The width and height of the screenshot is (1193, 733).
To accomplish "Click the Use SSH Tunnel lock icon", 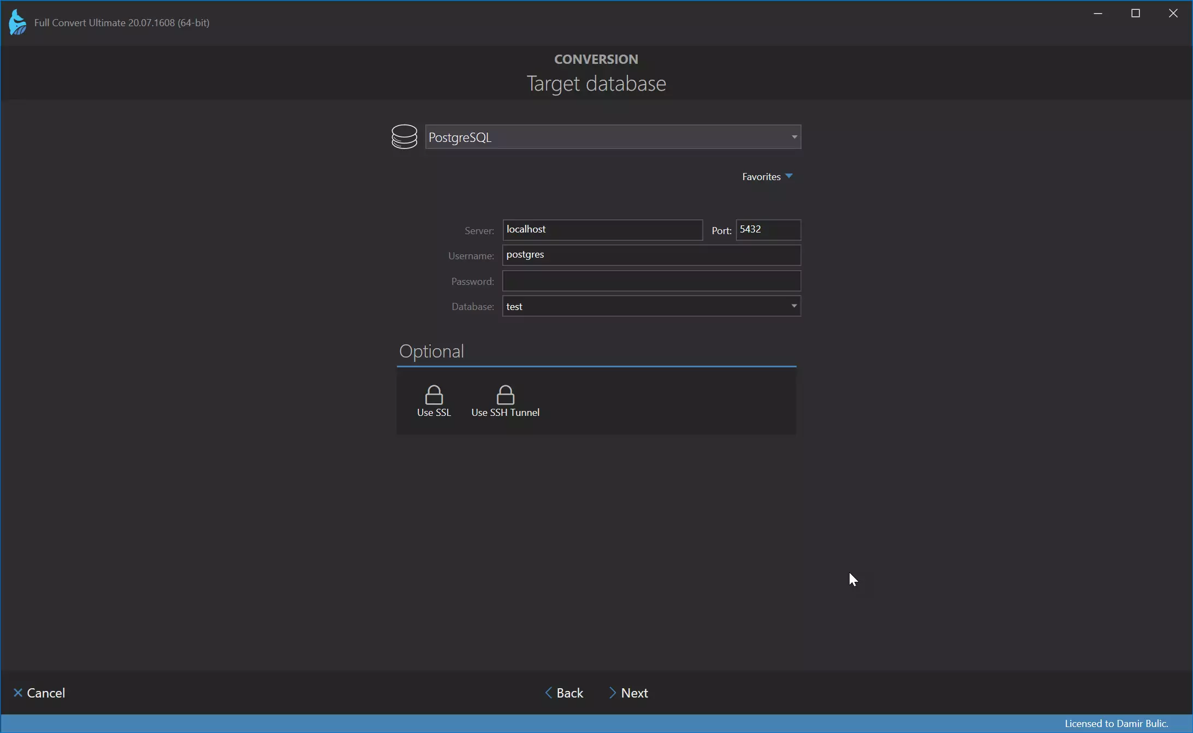I will (x=504, y=394).
